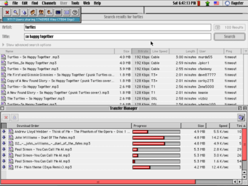Open search with the magnifying glass icon
The image size is (248, 186).
coord(16,12)
